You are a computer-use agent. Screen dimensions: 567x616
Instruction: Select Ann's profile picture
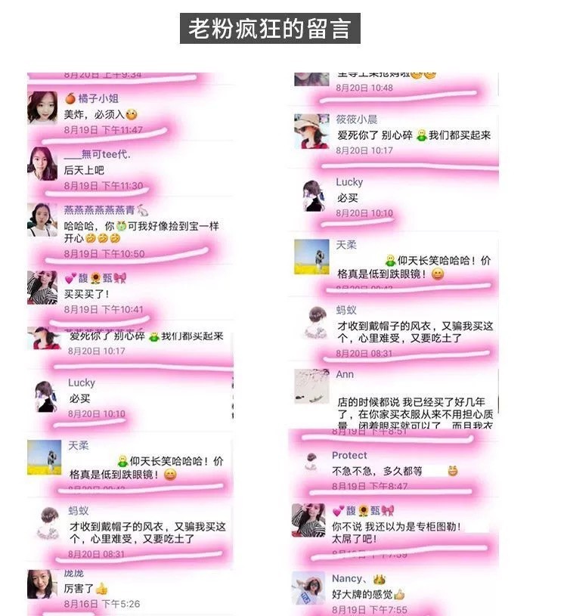(311, 386)
